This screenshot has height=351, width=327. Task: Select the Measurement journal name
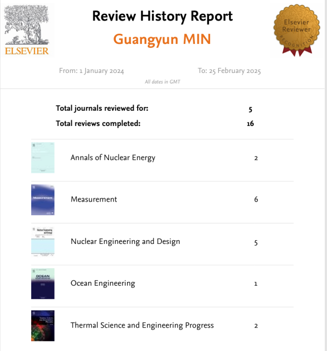pyautogui.click(x=94, y=199)
